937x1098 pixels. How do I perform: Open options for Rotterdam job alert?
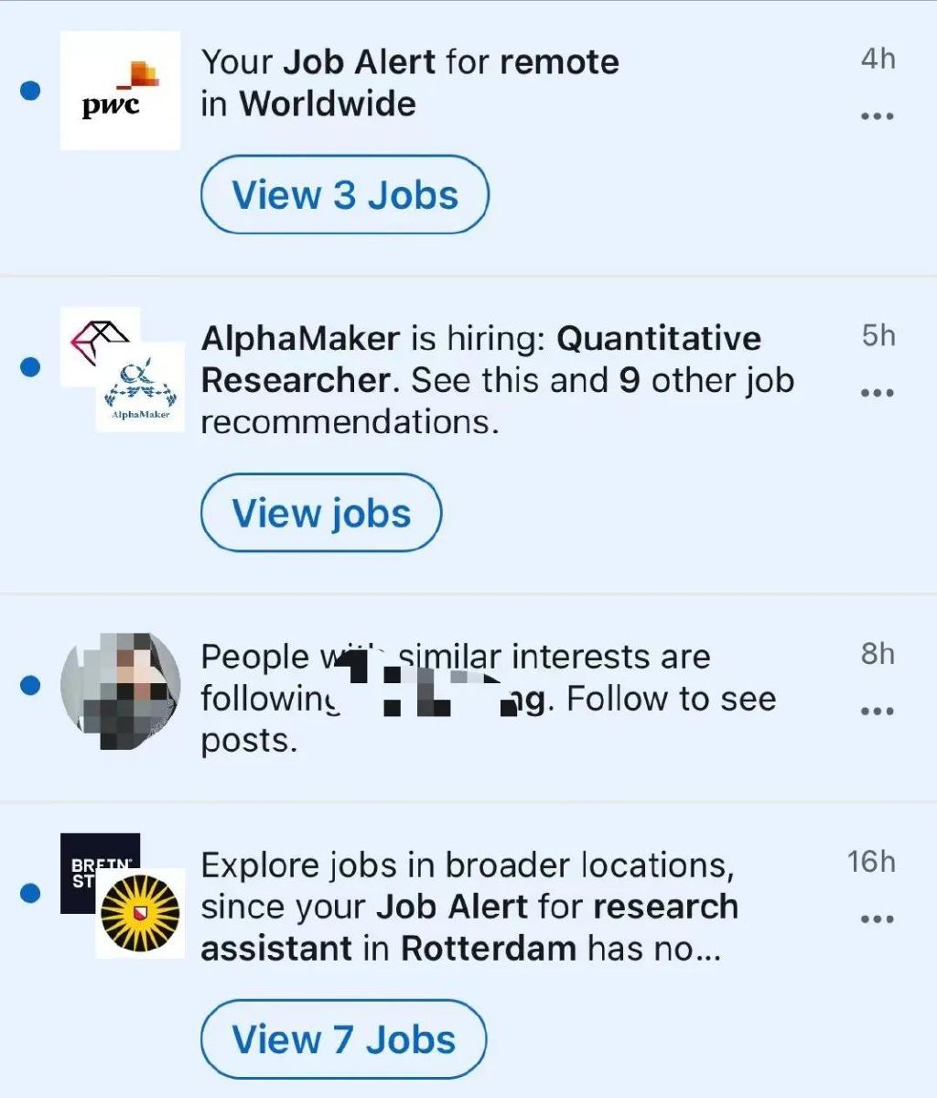pos(877,919)
